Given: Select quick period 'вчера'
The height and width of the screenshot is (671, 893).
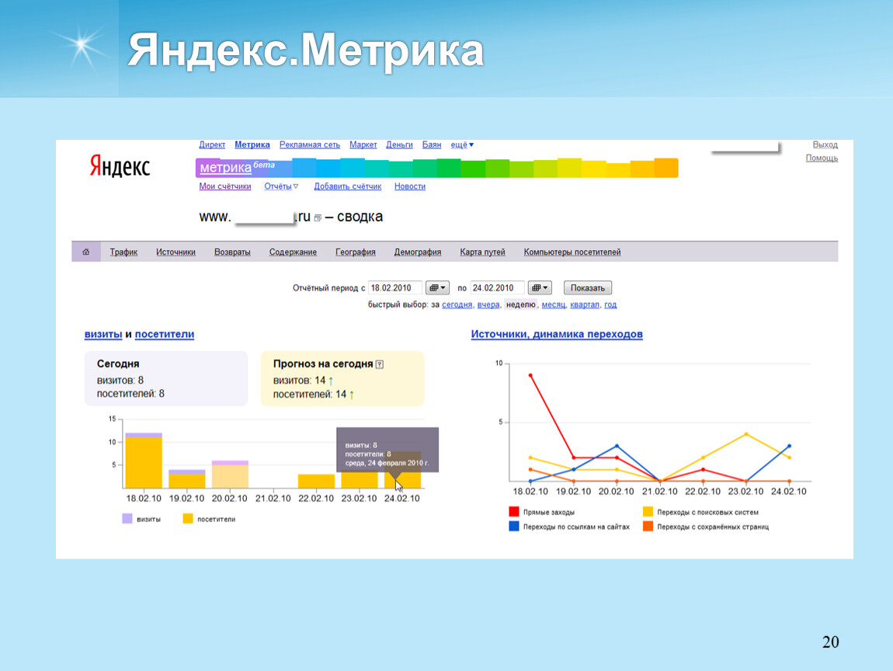Looking at the screenshot, I should point(488,304).
